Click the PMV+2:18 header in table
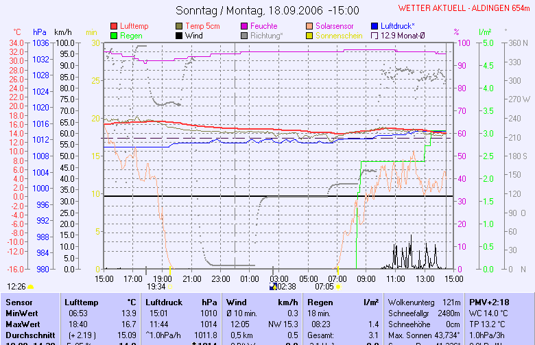 click(x=488, y=302)
